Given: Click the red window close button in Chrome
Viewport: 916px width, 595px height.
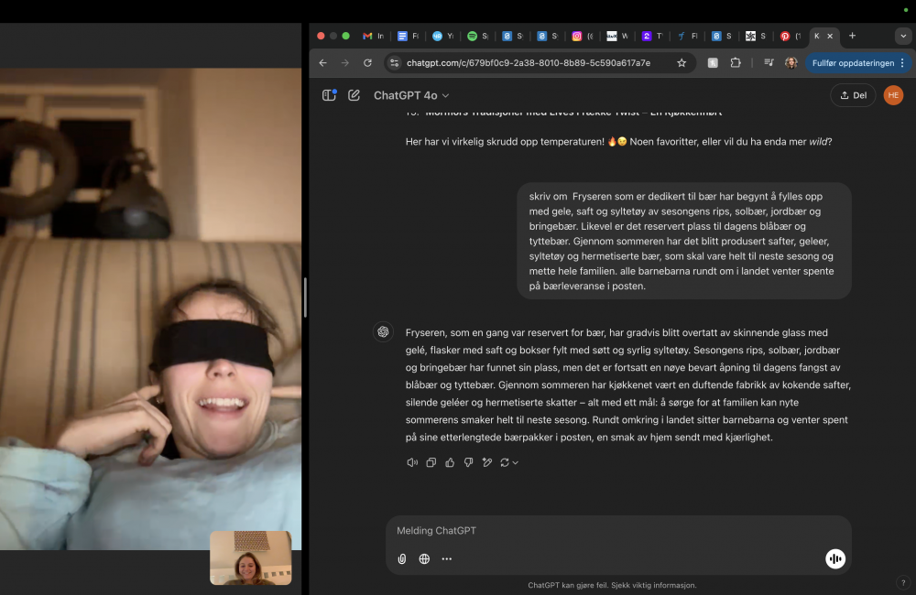Looking at the screenshot, I should pos(321,36).
